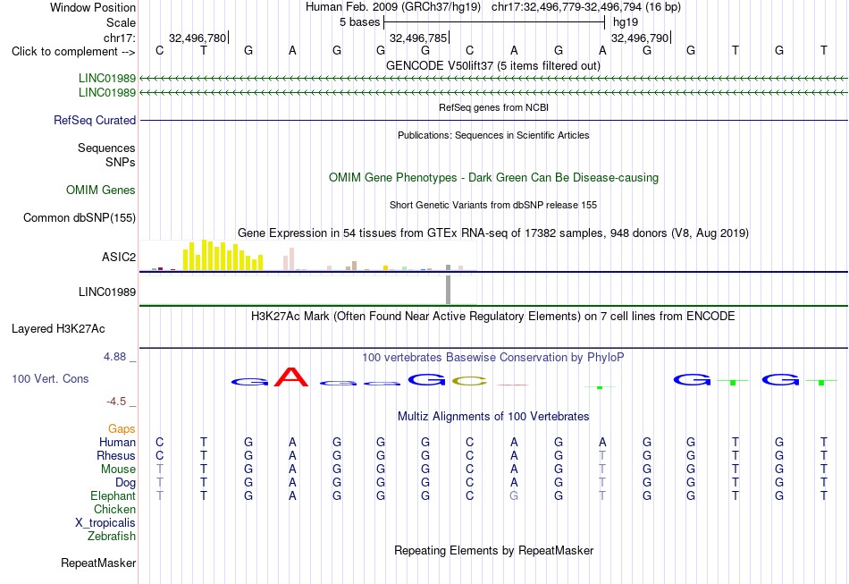The width and height of the screenshot is (849, 584).
Task: Open the "GENCODE V50lift37 (5 items filtered out)" track title
Action: [492, 65]
